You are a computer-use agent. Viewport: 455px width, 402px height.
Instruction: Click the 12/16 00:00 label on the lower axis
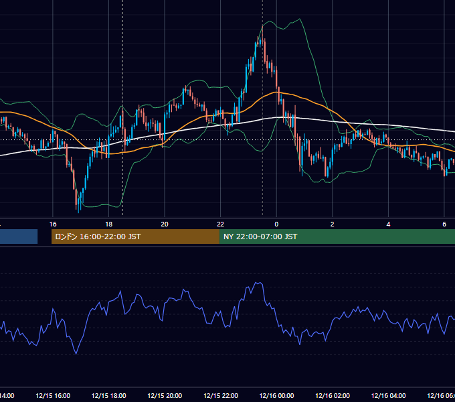[276, 395]
